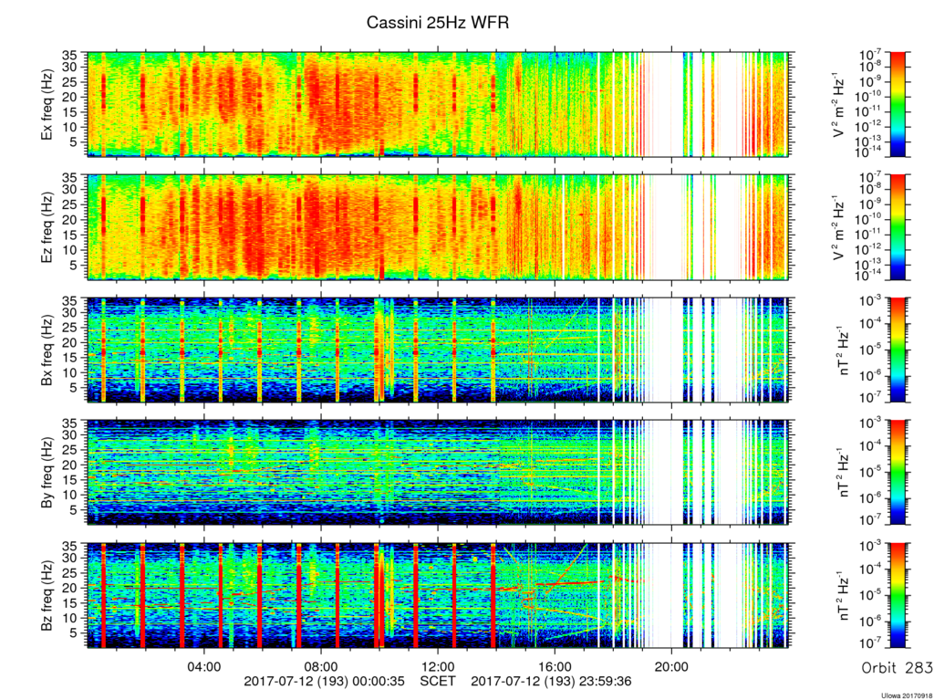Click the "16:00" time axis tick label
Screen dimensions: 934x700
(555, 666)
